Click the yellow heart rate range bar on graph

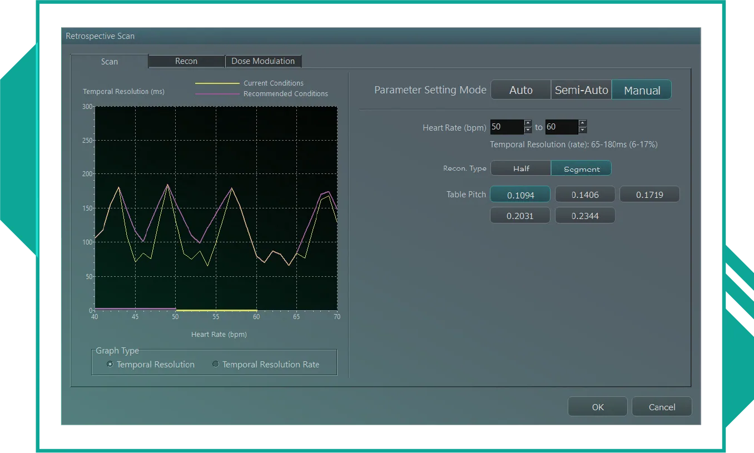(x=216, y=310)
